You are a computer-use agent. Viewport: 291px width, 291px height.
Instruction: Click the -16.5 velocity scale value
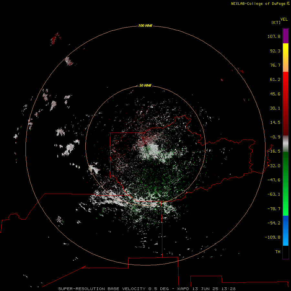(274, 151)
